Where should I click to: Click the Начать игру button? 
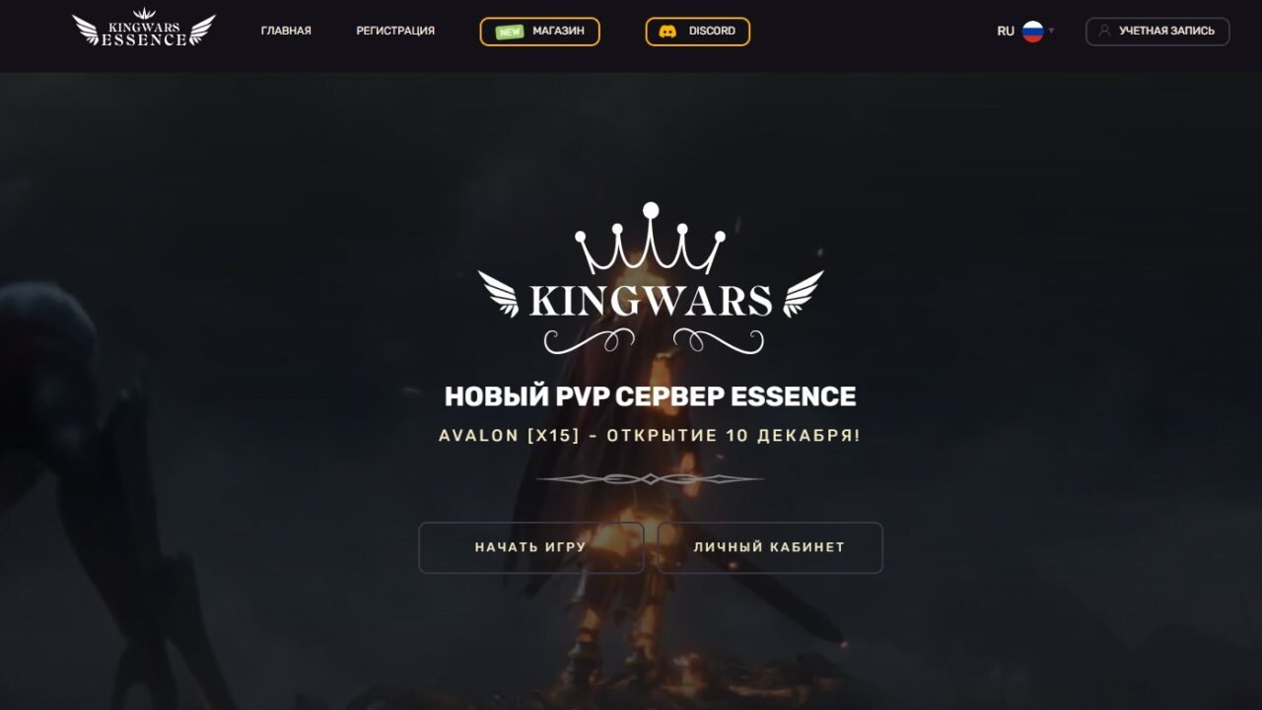(531, 547)
